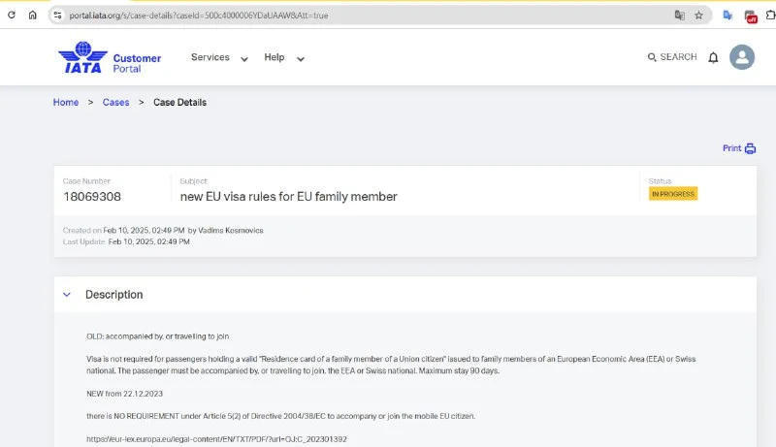Open the user profile avatar
This screenshot has height=447, width=776.
pyautogui.click(x=742, y=57)
